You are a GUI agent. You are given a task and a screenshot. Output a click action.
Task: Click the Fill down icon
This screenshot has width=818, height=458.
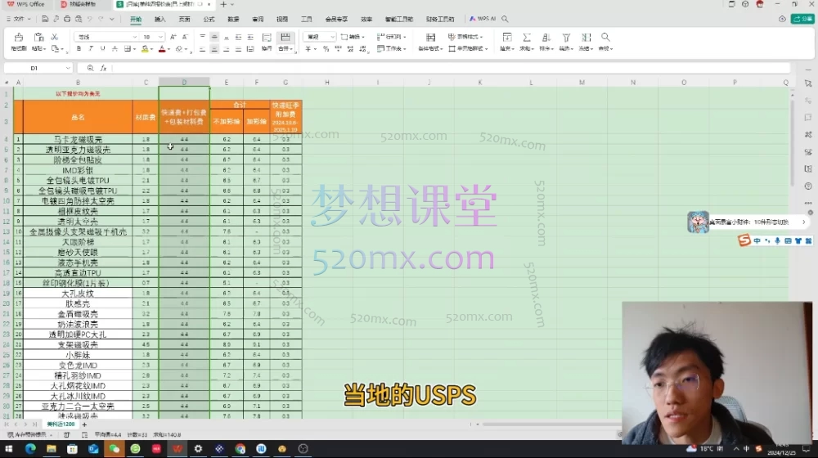506,38
